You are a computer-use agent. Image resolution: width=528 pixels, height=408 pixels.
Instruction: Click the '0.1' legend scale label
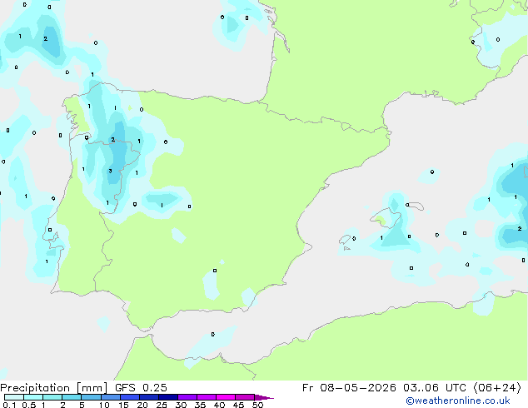[9, 405]
